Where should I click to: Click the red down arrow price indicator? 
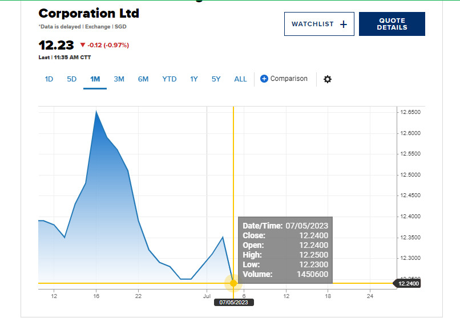tap(83, 45)
